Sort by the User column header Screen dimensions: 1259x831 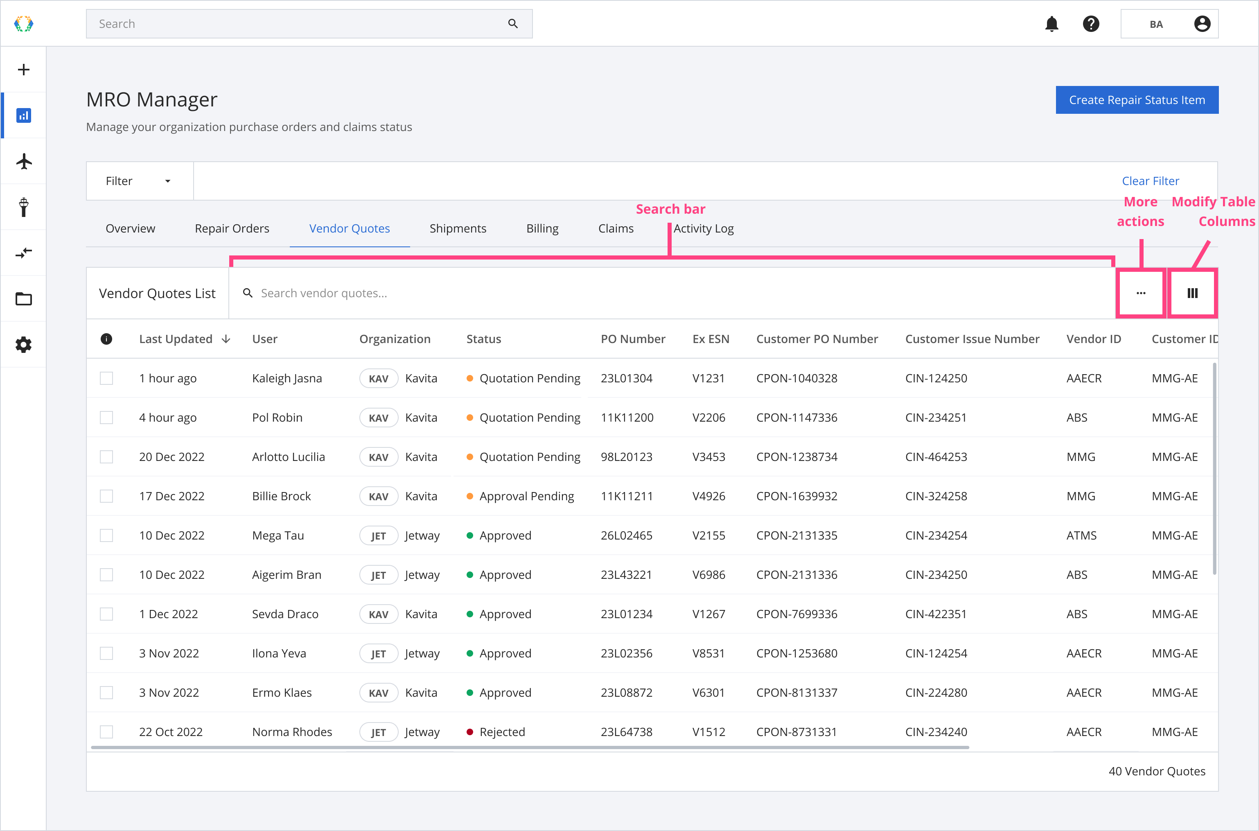point(264,339)
